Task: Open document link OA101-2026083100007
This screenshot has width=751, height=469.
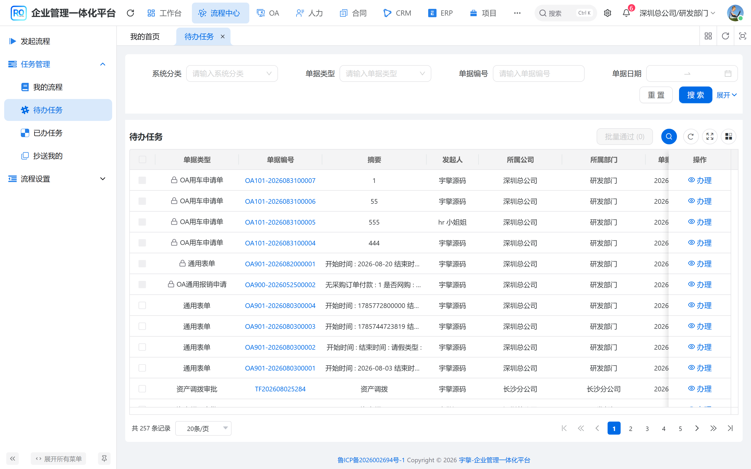Action: point(280,180)
